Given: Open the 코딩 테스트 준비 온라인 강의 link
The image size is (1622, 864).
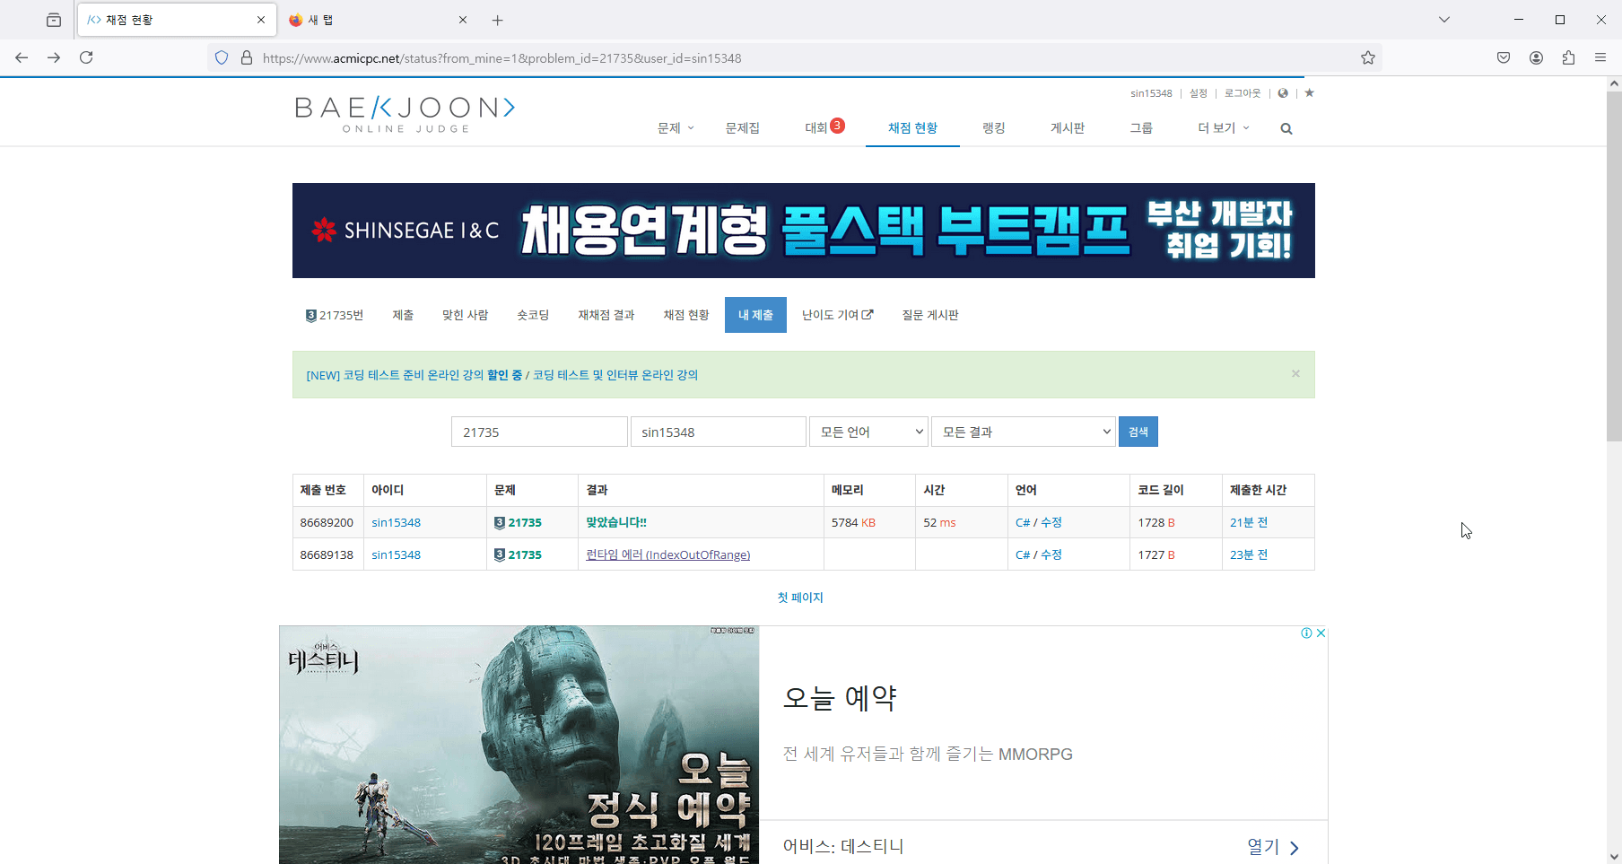Looking at the screenshot, I should pyautogui.click(x=414, y=375).
